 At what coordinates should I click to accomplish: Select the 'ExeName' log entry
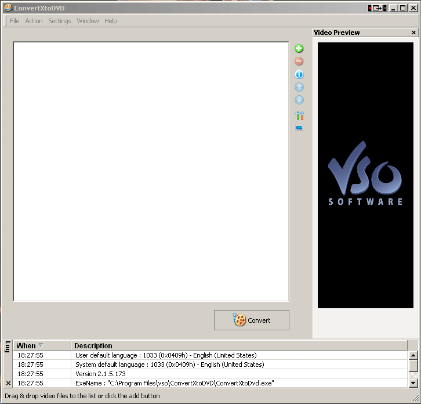(210, 383)
